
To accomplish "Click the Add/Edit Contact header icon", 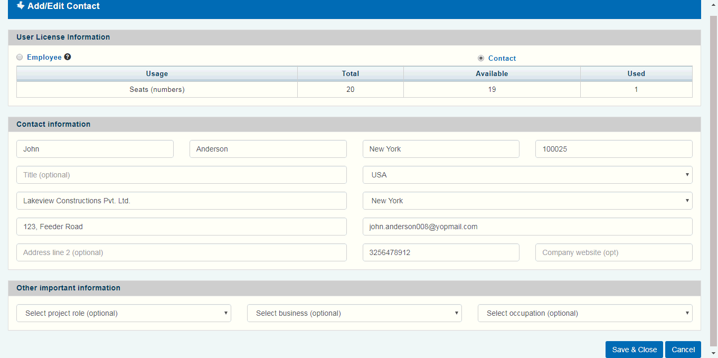I will point(21,6).
